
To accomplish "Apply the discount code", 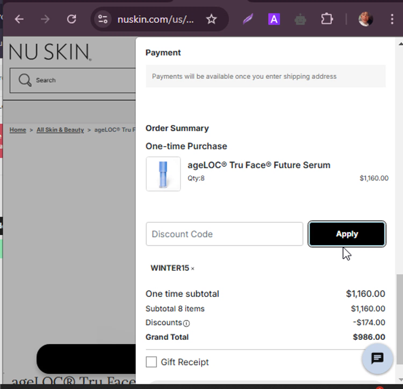I will (347, 234).
